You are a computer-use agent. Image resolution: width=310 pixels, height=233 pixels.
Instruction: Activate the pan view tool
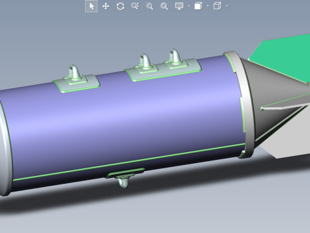point(106,6)
